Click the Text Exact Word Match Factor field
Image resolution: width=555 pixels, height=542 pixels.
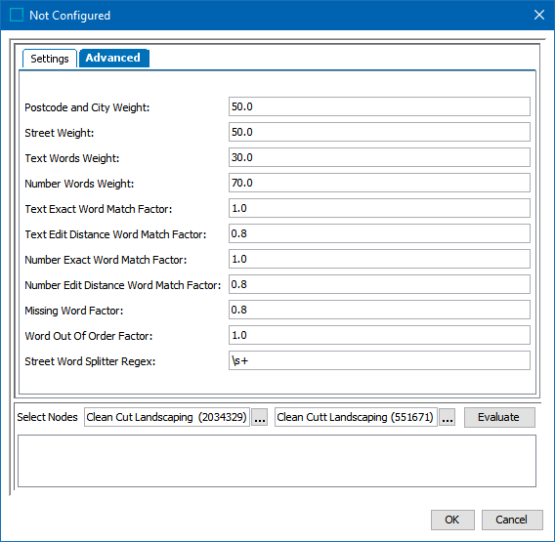379,208
